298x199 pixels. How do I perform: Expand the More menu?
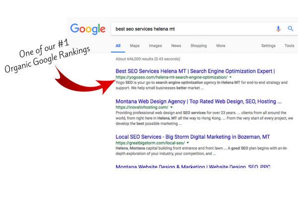pyautogui.click(x=221, y=46)
